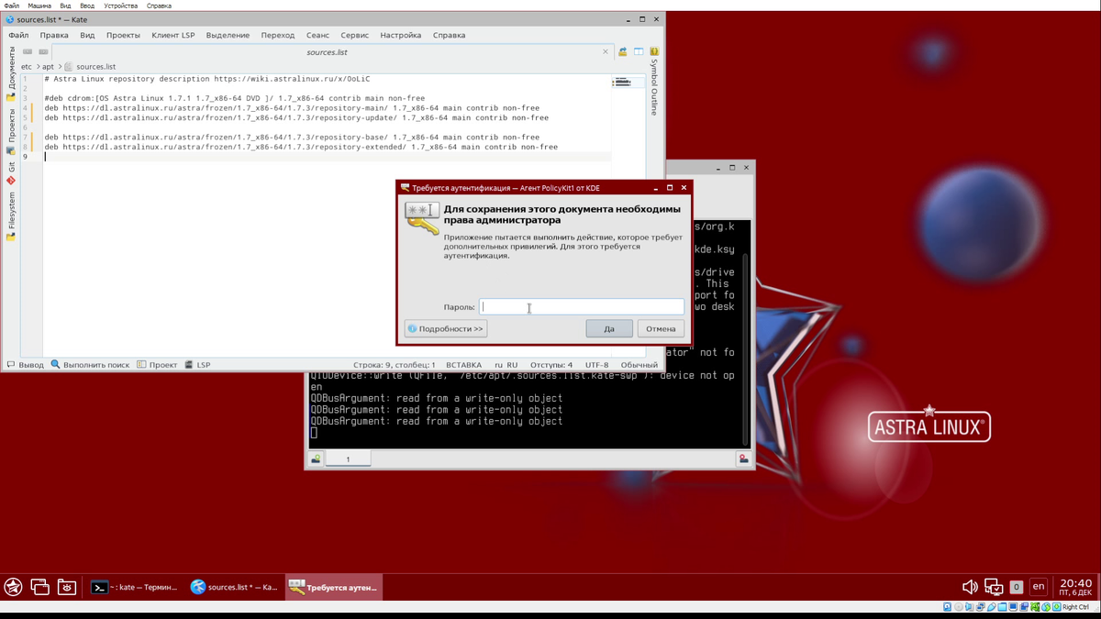
Task: Click line 4 repository-main text in the editor
Action: coord(292,108)
